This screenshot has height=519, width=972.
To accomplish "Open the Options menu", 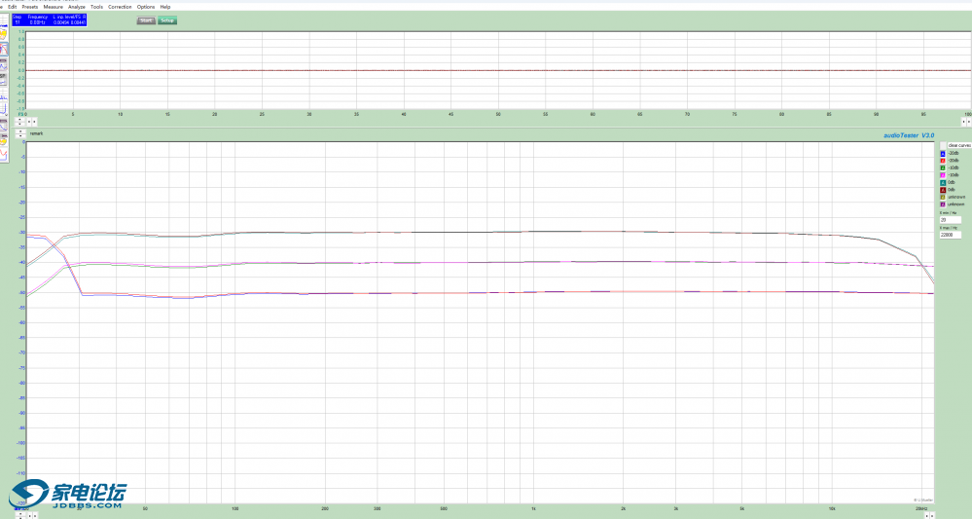I will tap(146, 7).
